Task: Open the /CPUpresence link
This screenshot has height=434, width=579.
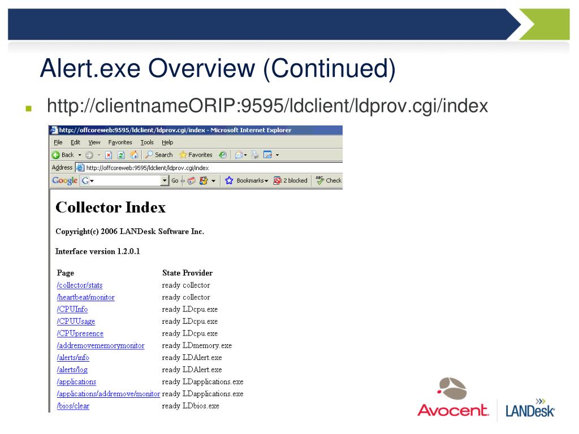Action: (80, 333)
